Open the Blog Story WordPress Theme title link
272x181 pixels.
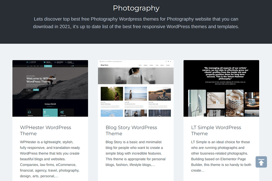[x=131, y=130]
